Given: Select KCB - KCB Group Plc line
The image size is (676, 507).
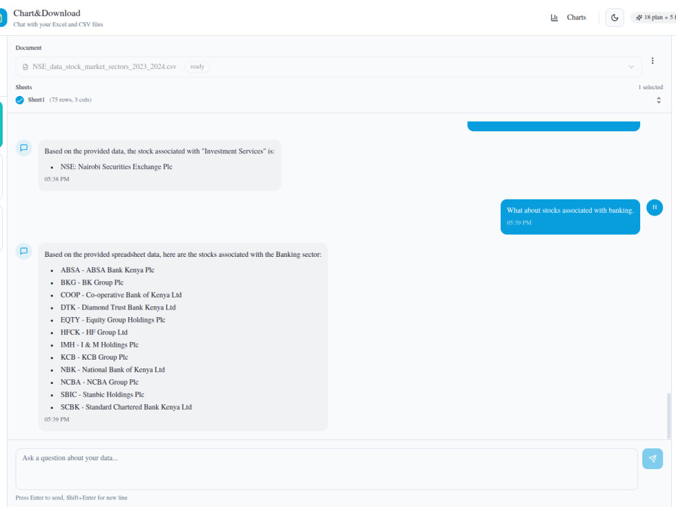Looking at the screenshot, I should [95, 358].
